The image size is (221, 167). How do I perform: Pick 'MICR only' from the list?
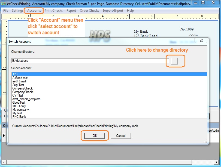pos(19,106)
